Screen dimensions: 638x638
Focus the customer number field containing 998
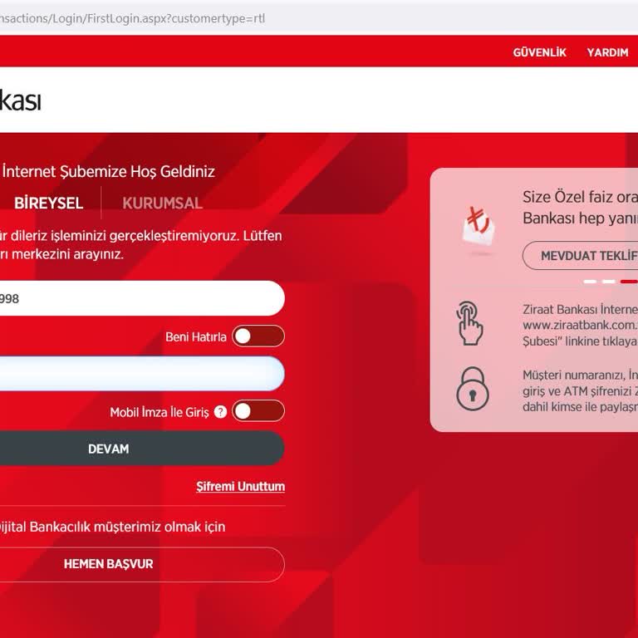point(142,298)
